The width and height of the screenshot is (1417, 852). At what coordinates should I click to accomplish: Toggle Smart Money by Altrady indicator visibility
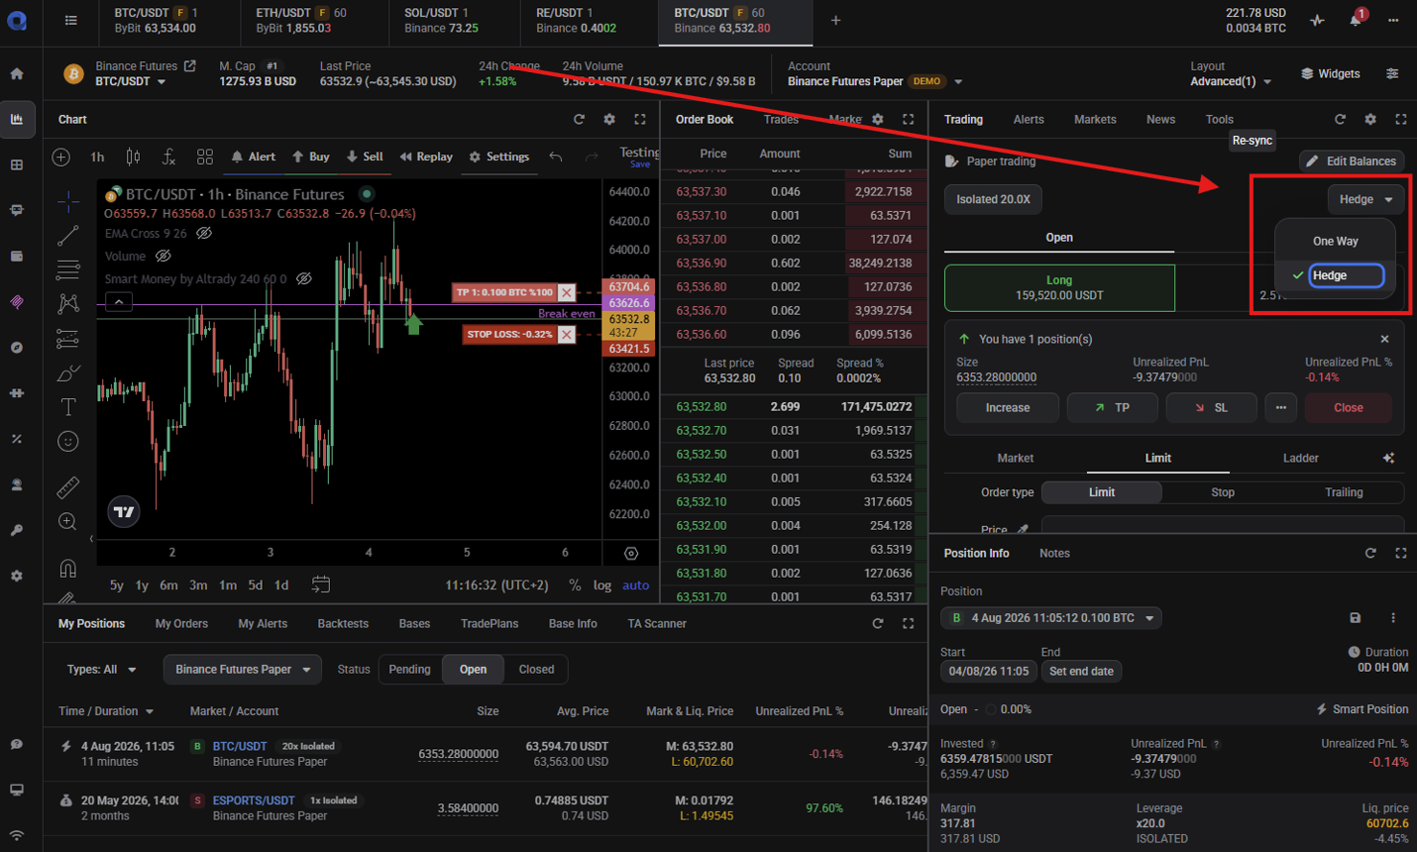coord(304,278)
